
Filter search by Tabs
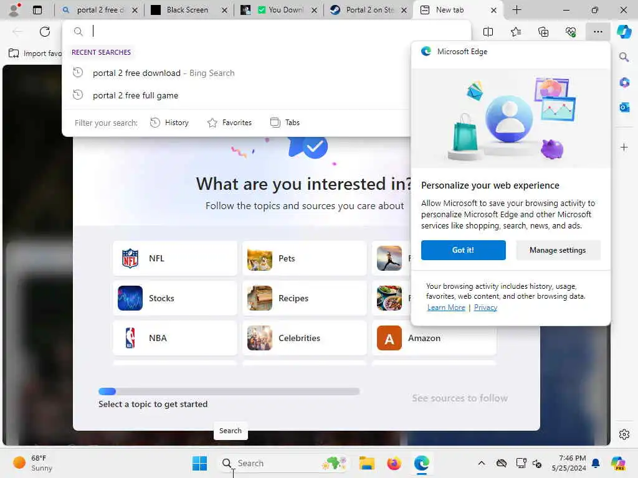pyautogui.click(x=285, y=123)
